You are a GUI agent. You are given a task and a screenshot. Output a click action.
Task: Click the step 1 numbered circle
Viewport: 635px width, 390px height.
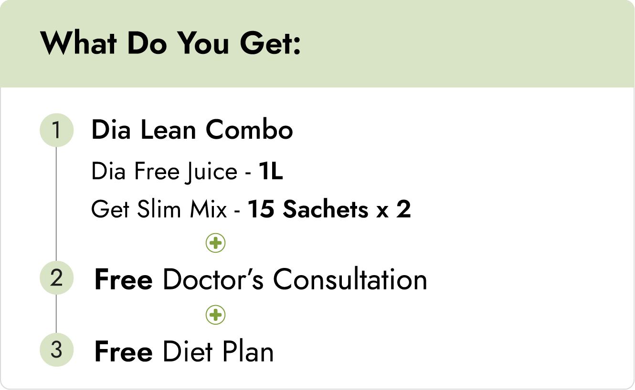tap(56, 130)
